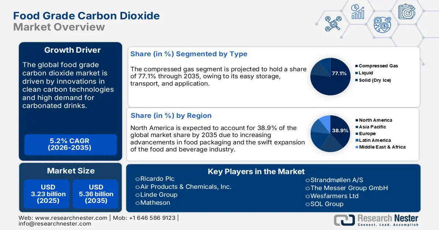Click the USD 5.36 billion (2035) box
Screen dimensions: 439x230
(96, 193)
